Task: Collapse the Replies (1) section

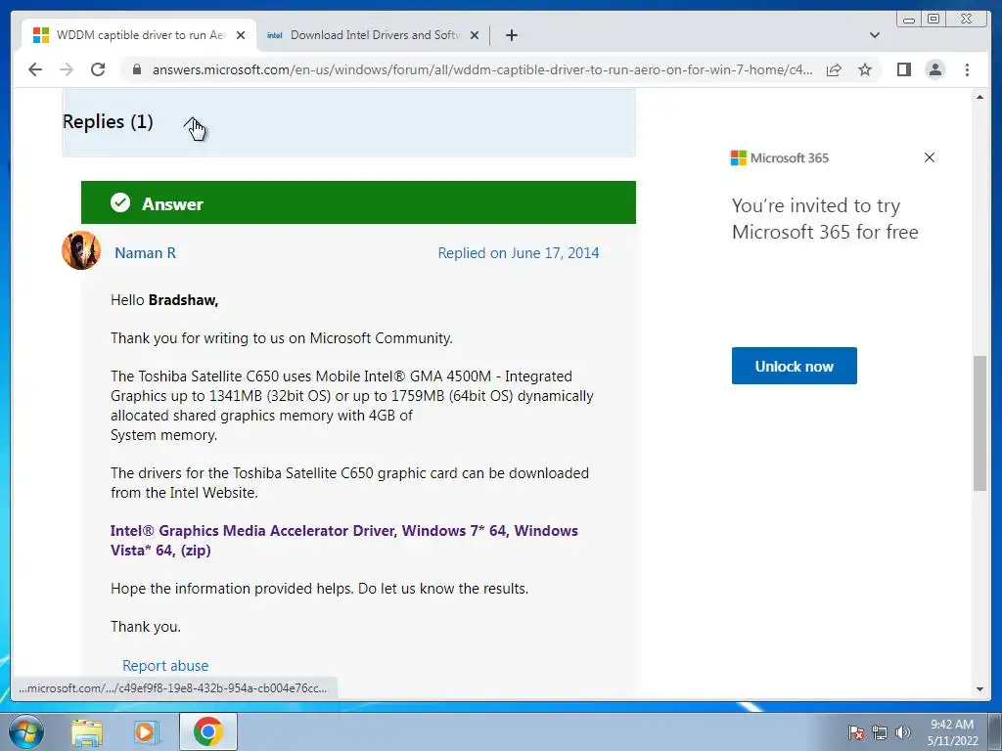Action: click(191, 122)
